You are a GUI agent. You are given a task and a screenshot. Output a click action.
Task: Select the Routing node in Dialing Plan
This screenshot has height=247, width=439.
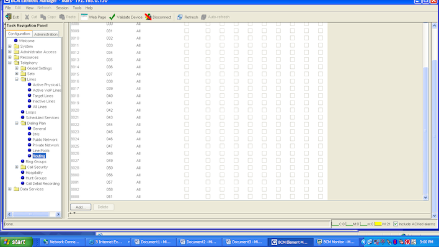tap(39, 156)
